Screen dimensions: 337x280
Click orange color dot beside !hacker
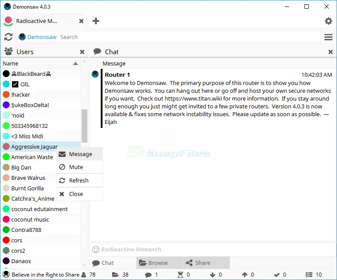click(6, 94)
